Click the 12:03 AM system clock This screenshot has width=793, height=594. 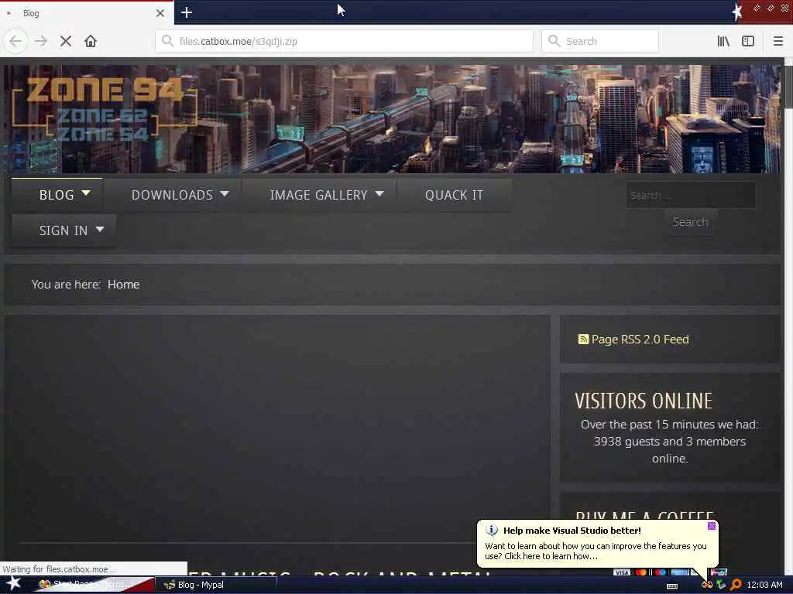click(x=764, y=585)
